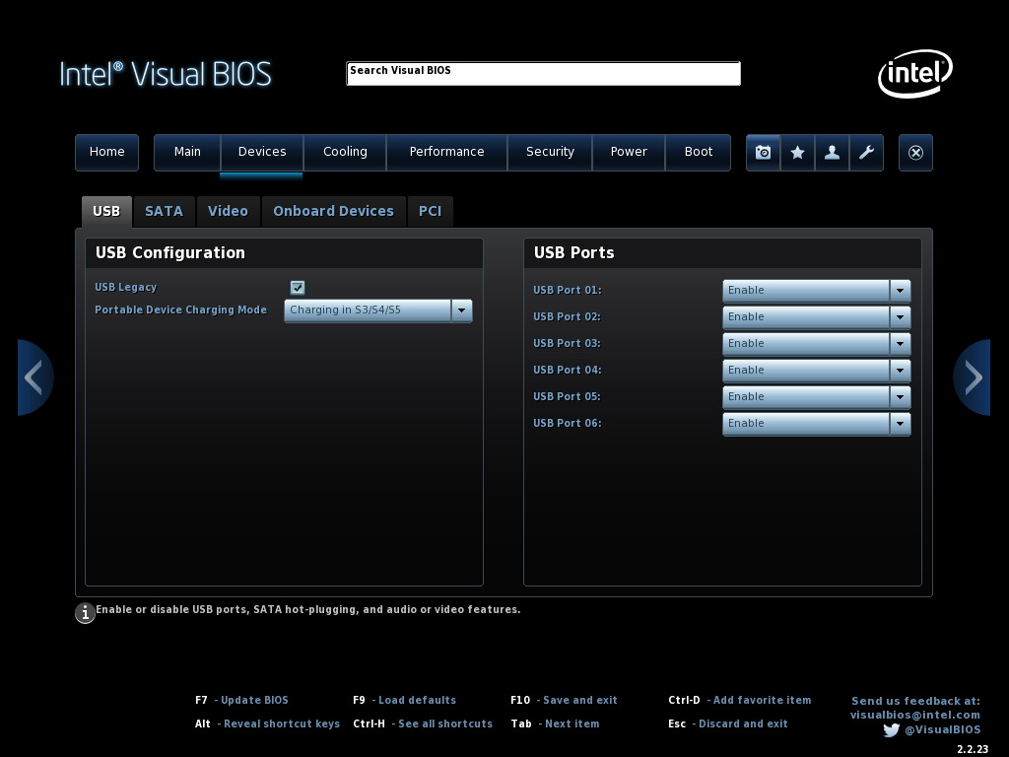Viewport: 1009px width, 757px height.
Task: Open the wrench tools icon
Action: click(x=866, y=153)
